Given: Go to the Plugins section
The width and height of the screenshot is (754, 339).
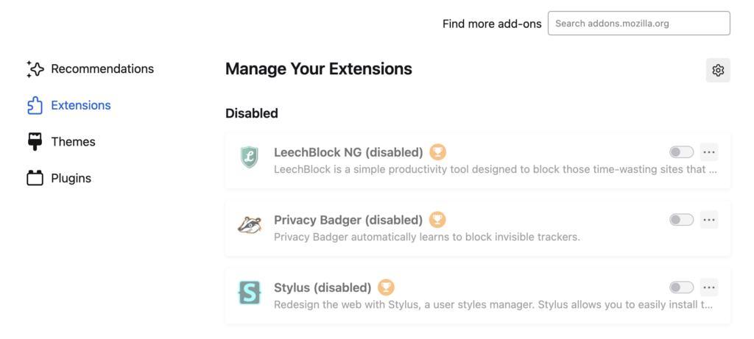Looking at the screenshot, I should 71,178.
